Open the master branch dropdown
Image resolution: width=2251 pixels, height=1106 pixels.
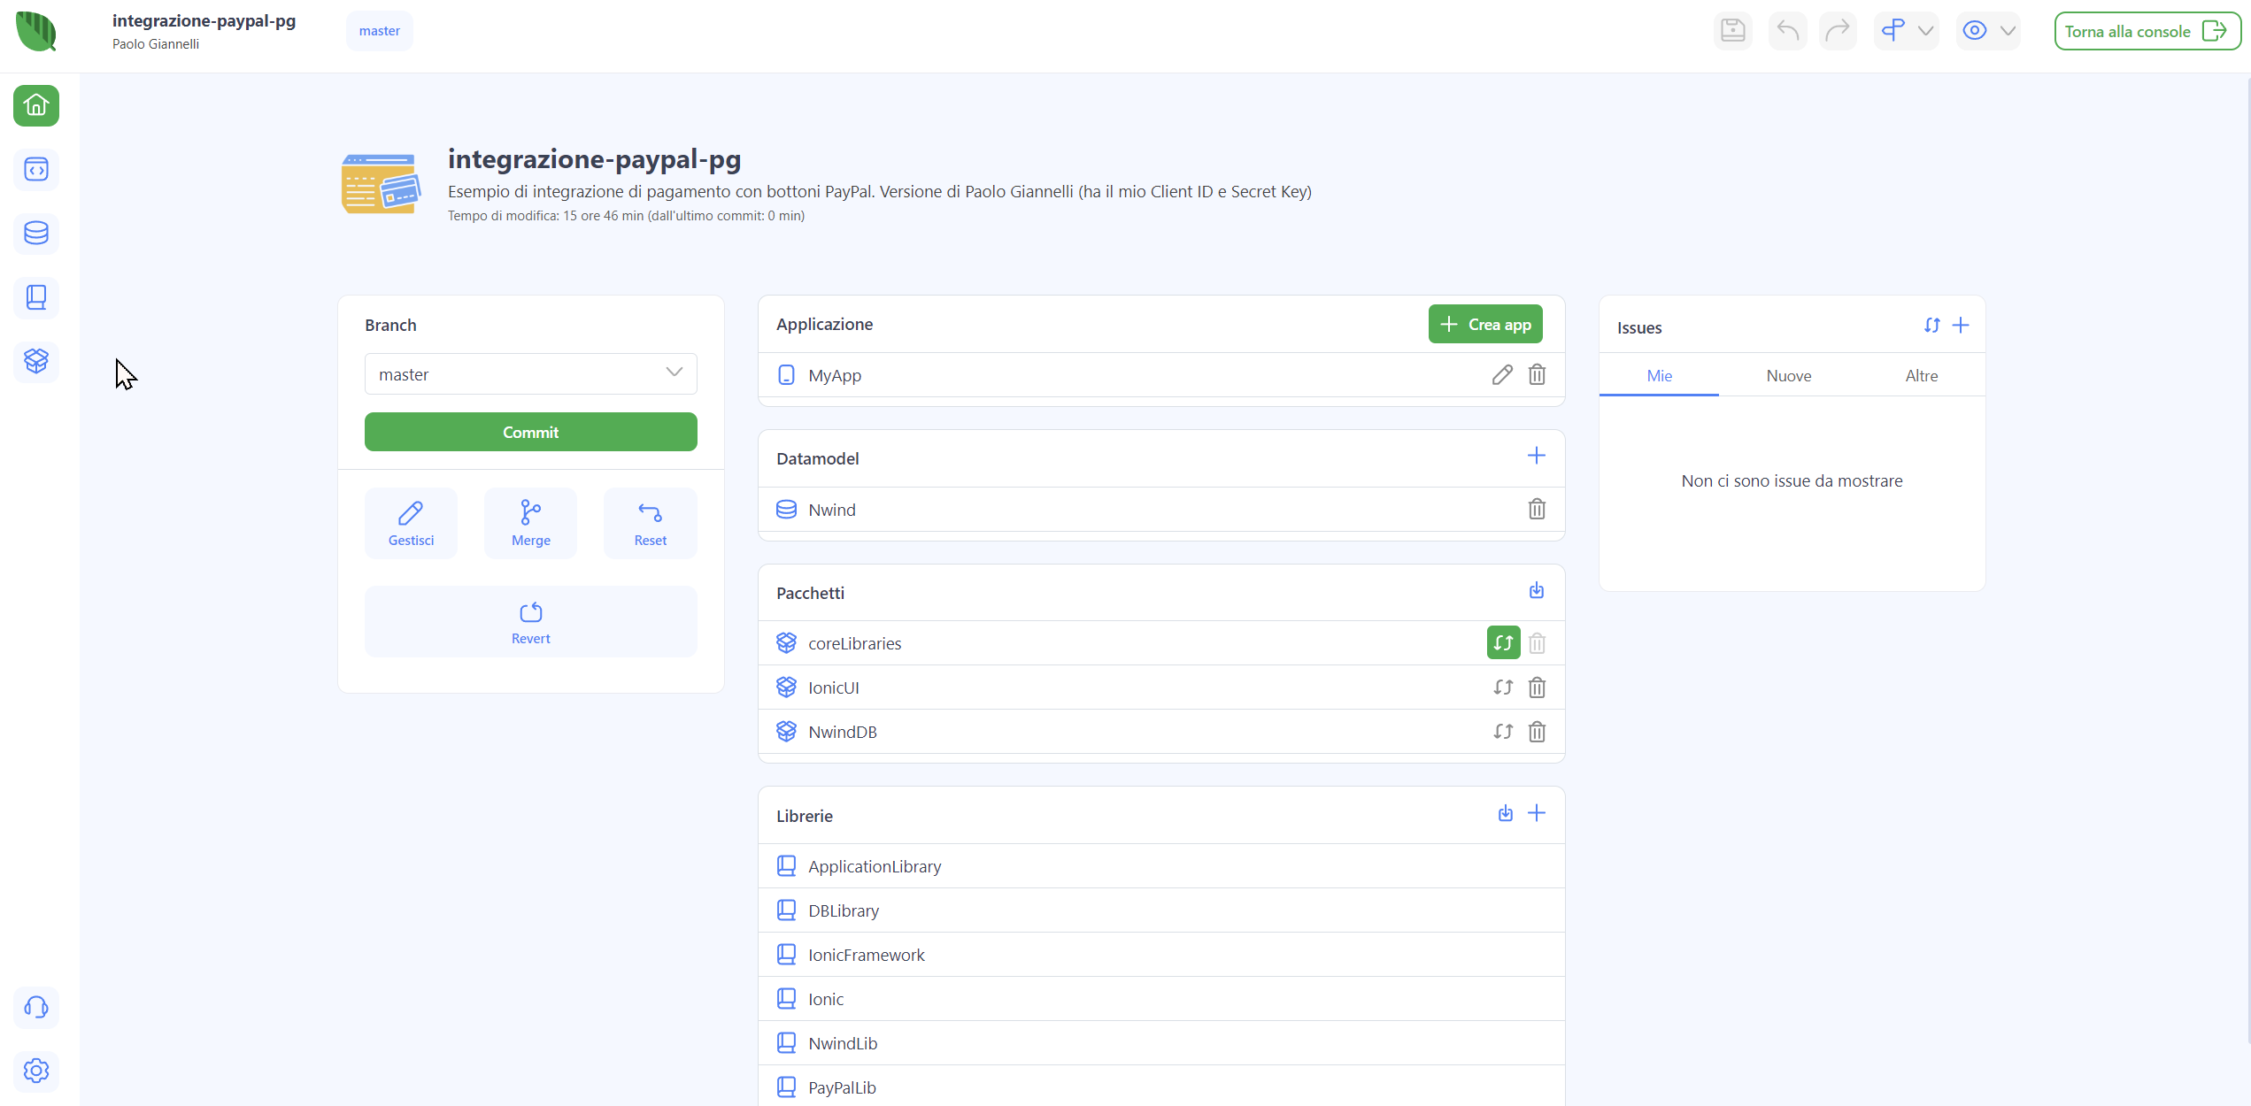(530, 374)
